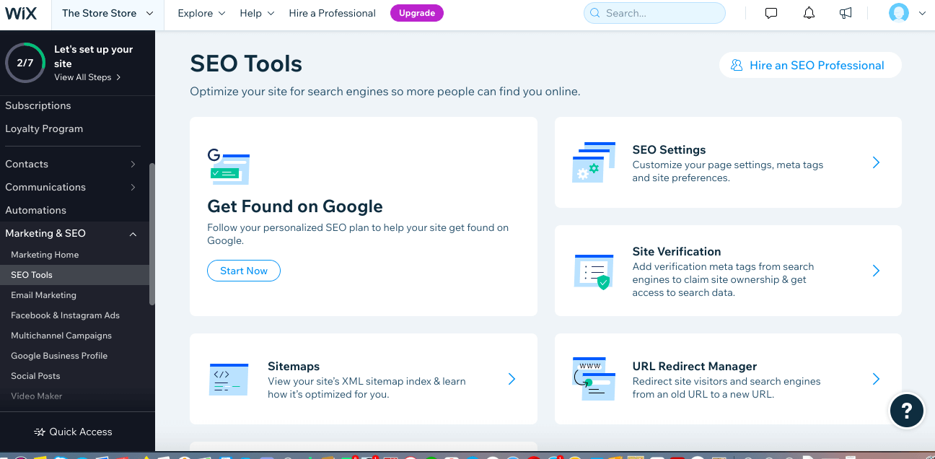Open Automations in the sidebar
The image size is (935, 459).
(x=36, y=210)
